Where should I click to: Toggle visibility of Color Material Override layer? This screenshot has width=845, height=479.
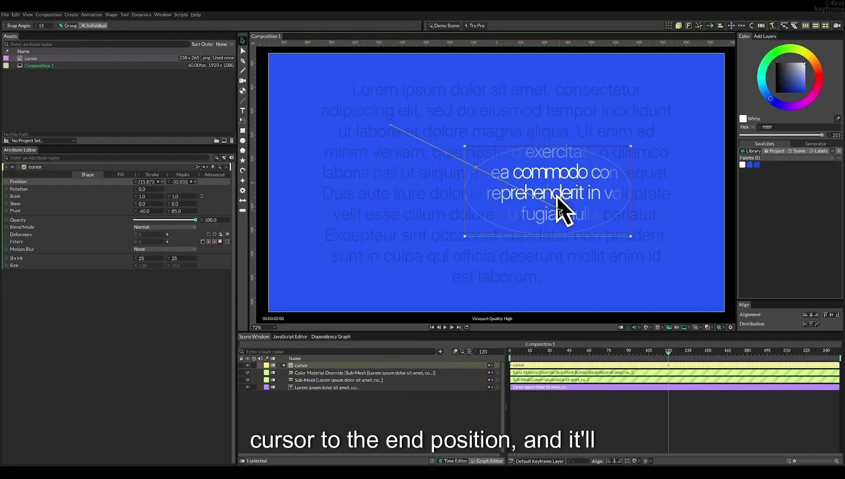247,373
